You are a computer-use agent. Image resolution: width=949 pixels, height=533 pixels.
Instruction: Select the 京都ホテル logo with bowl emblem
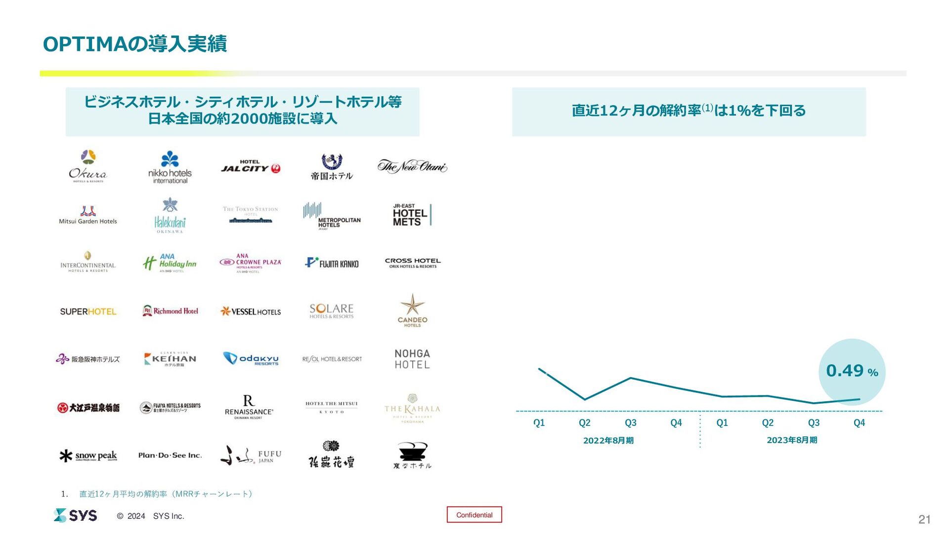pos(412,456)
